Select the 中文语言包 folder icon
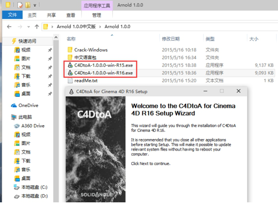278x210 pixels. pos(70,57)
